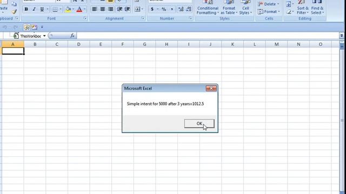The width and height of the screenshot is (346, 194).
Task: Close the Microsoft Excel message box
Action: coord(211,88)
